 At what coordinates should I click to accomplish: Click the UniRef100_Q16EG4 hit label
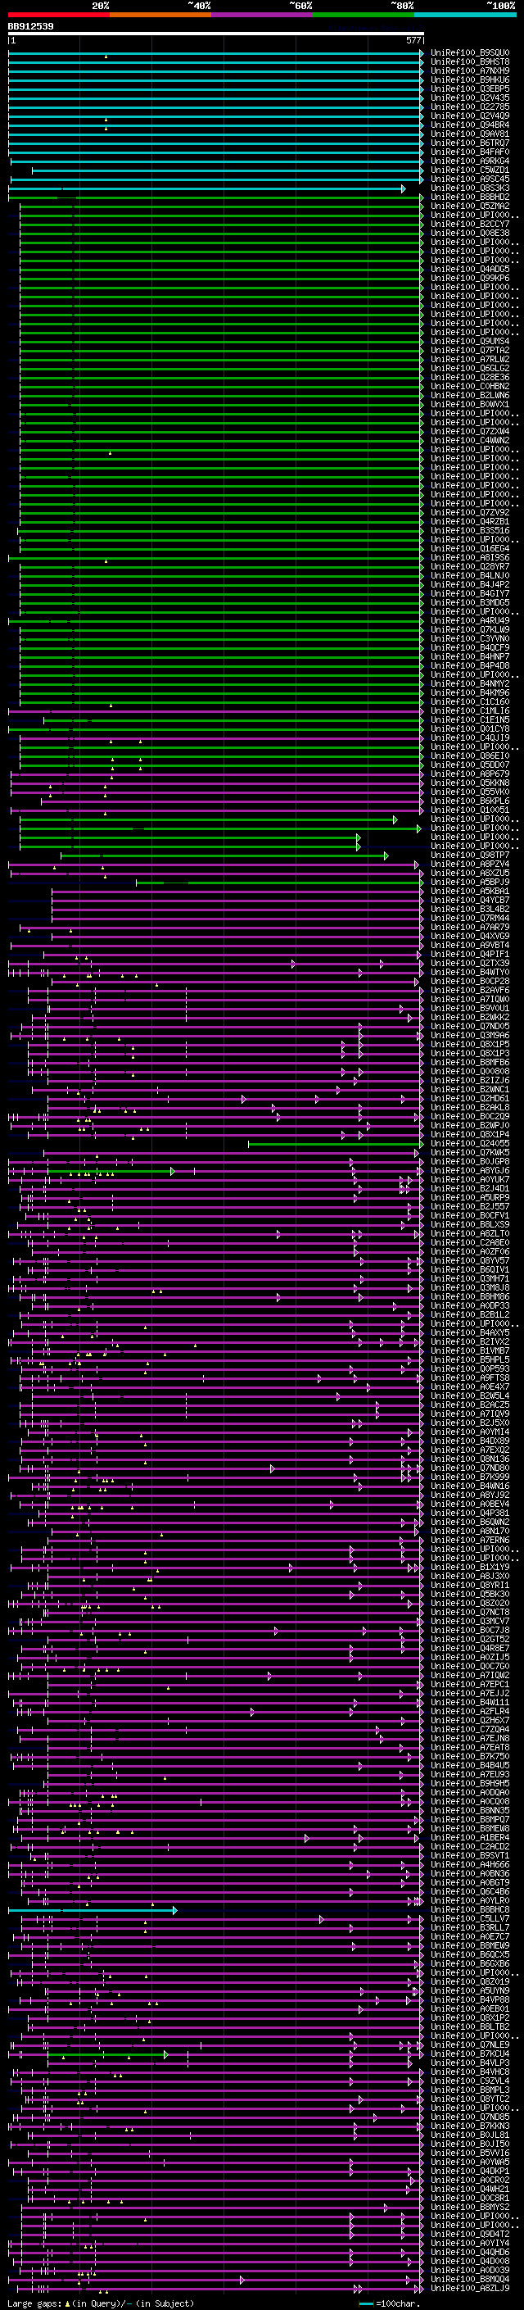click(470, 548)
